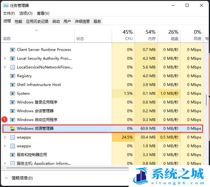Viewport: 210px width, 187px height.
Task: Switch to the 启动 tab
Action: 56,21
